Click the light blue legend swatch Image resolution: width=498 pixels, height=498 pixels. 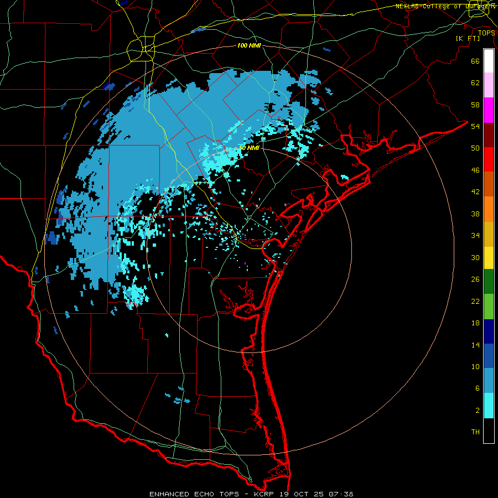coord(489,381)
